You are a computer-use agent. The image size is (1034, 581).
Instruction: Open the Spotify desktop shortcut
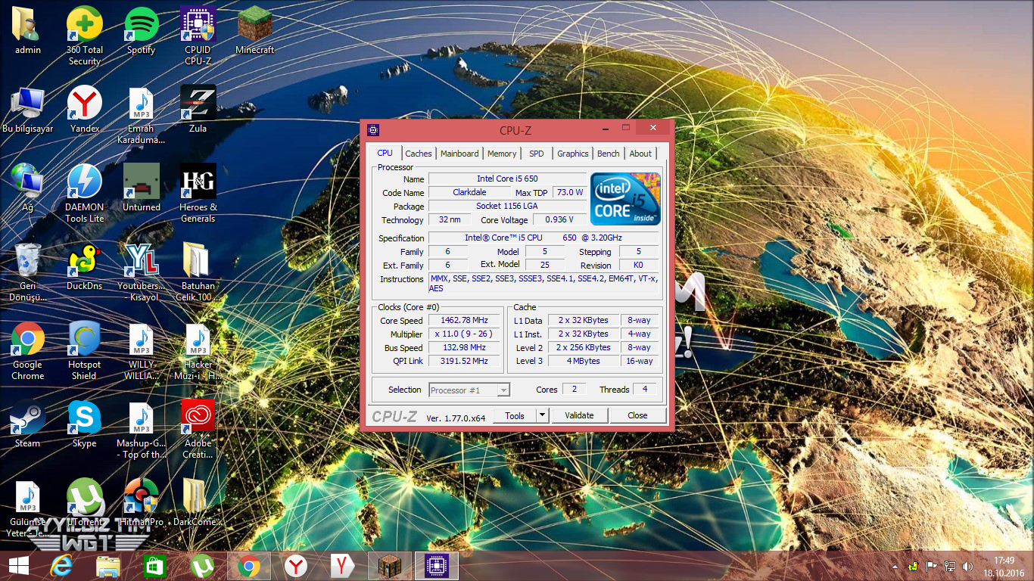tap(141, 26)
